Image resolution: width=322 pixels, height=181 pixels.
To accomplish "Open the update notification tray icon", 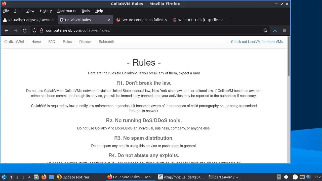I will coord(308,177).
